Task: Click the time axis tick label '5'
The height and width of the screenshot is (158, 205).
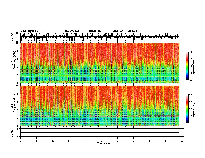Action: [101, 141]
